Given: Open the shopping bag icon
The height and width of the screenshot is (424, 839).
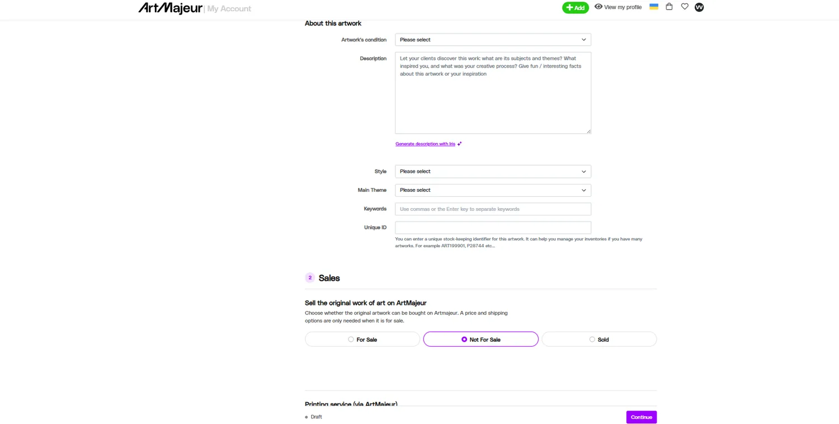Looking at the screenshot, I should click(x=669, y=7).
